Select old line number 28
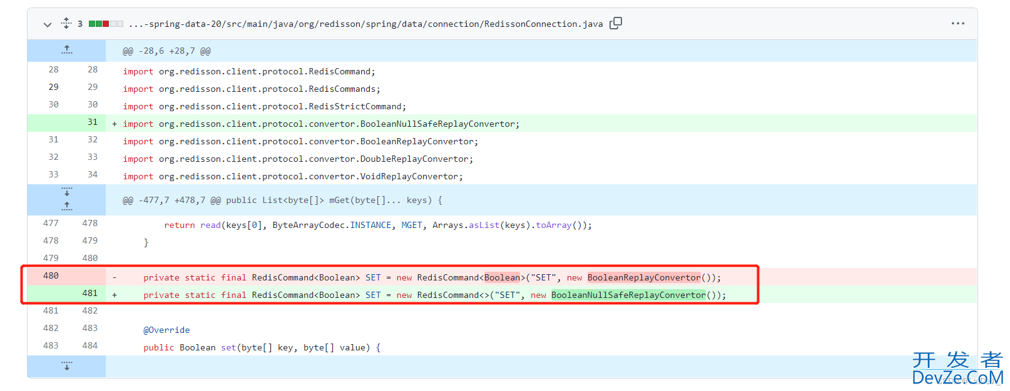The width and height of the screenshot is (1010, 391). tap(54, 69)
